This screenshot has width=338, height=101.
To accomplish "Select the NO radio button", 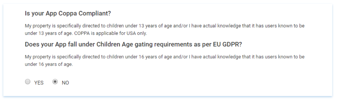I will point(54,82).
